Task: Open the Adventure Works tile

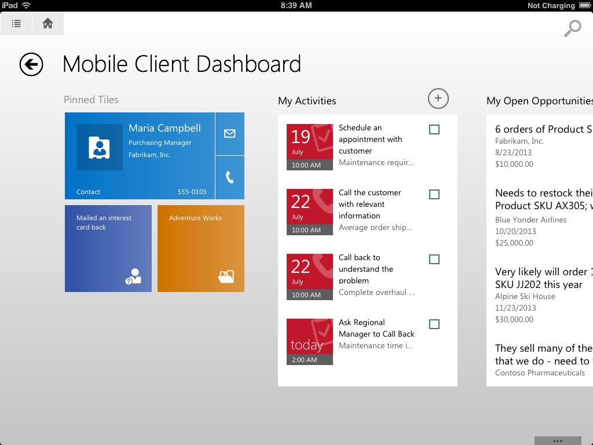Action: pos(201,249)
